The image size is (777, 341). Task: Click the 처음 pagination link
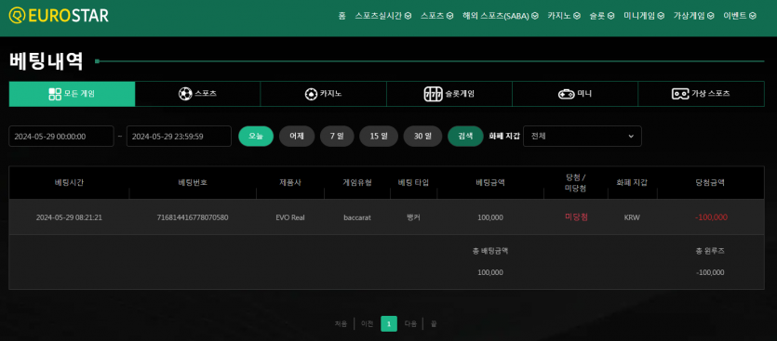coord(341,323)
